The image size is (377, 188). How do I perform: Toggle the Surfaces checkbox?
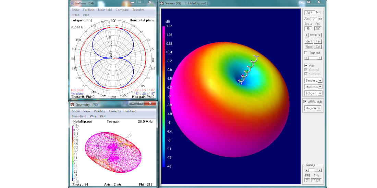pos(306,74)
